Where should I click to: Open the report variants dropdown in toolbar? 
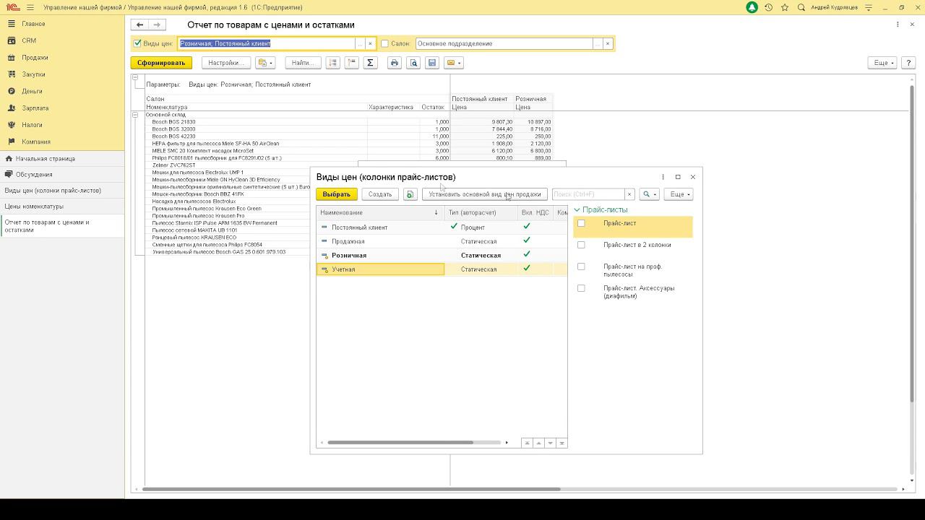[x=265, y=63]
